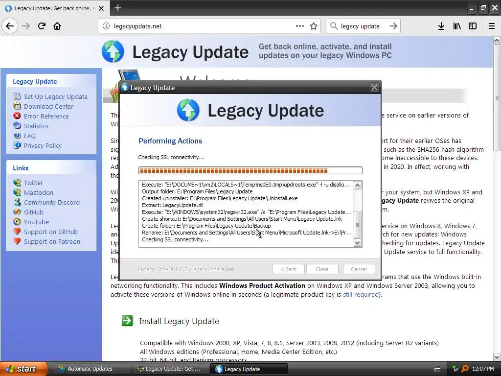
Task: Open FAQ sidebar link
Action: click(x=30, y=136)
